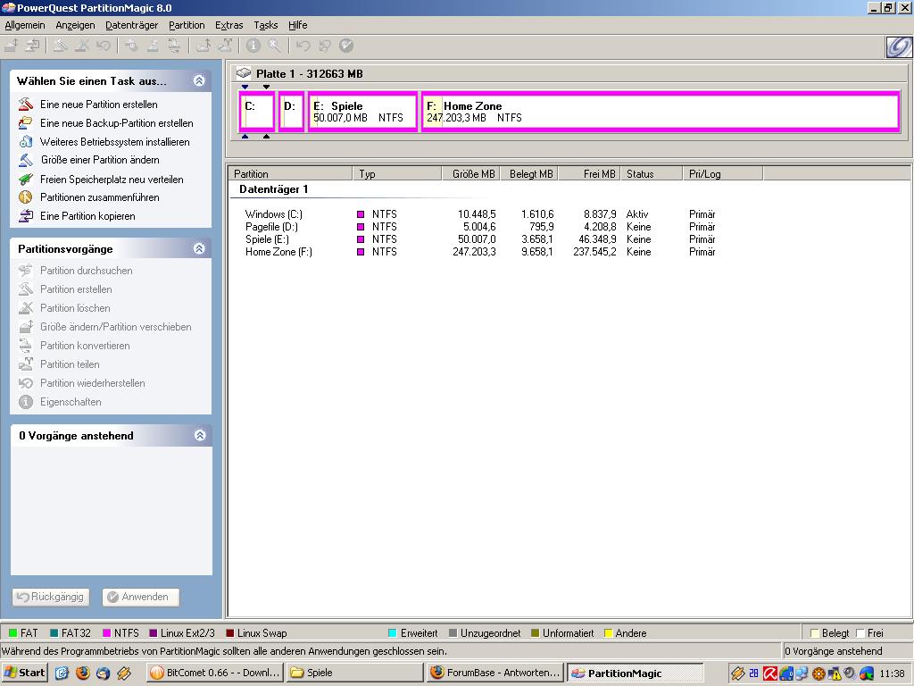Open the Datenträger menu
The height and width of the screenshot is (686, 914).
tap(132, 25)
